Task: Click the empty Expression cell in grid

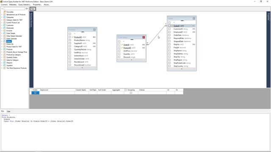Action: [x=57, y=93]
